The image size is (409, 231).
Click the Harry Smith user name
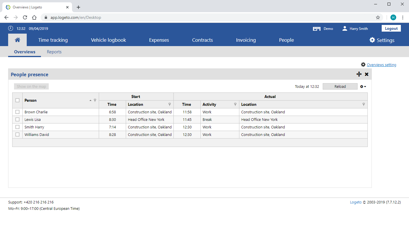point(359,29)
